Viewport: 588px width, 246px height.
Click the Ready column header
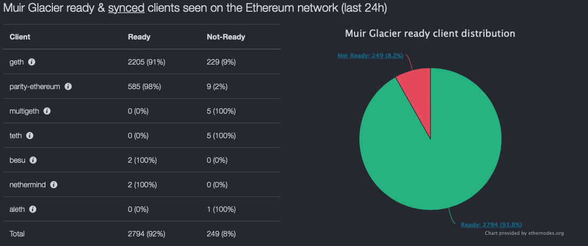tap(139, 37)
